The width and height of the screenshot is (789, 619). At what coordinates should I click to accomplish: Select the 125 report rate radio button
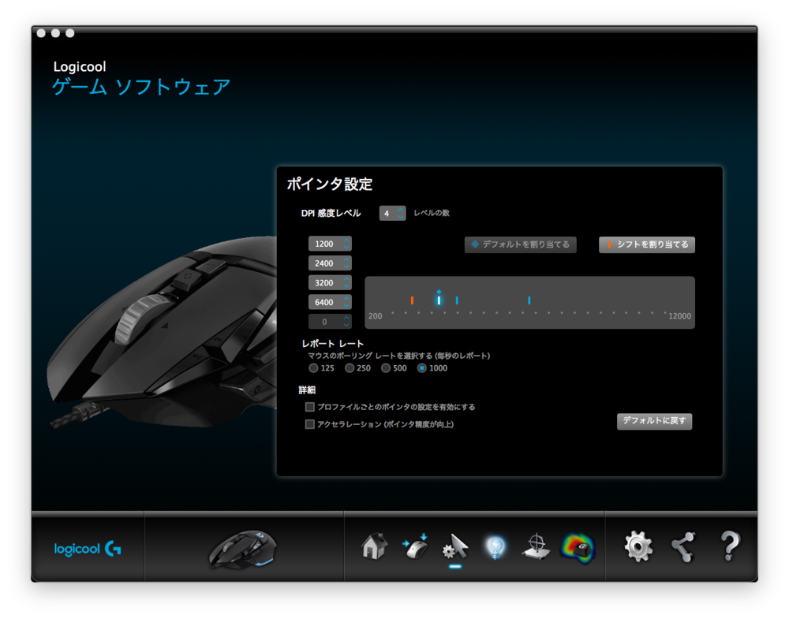click(x=313, y=368)
